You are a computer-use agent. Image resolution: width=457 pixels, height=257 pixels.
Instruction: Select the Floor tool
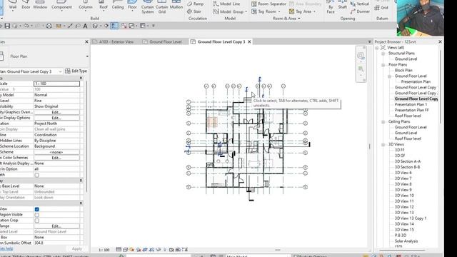click(x=132, y=5)
